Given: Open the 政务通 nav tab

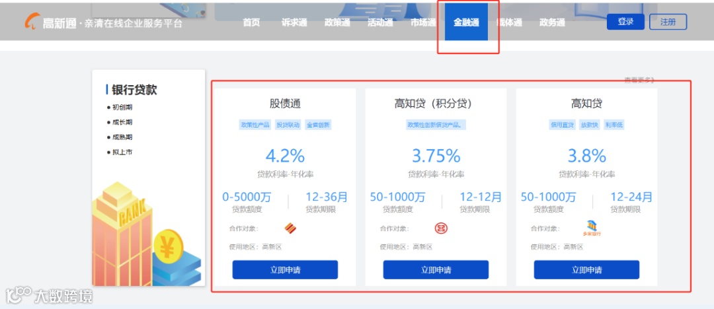Looking at the screenshot, I should (552, 22).
